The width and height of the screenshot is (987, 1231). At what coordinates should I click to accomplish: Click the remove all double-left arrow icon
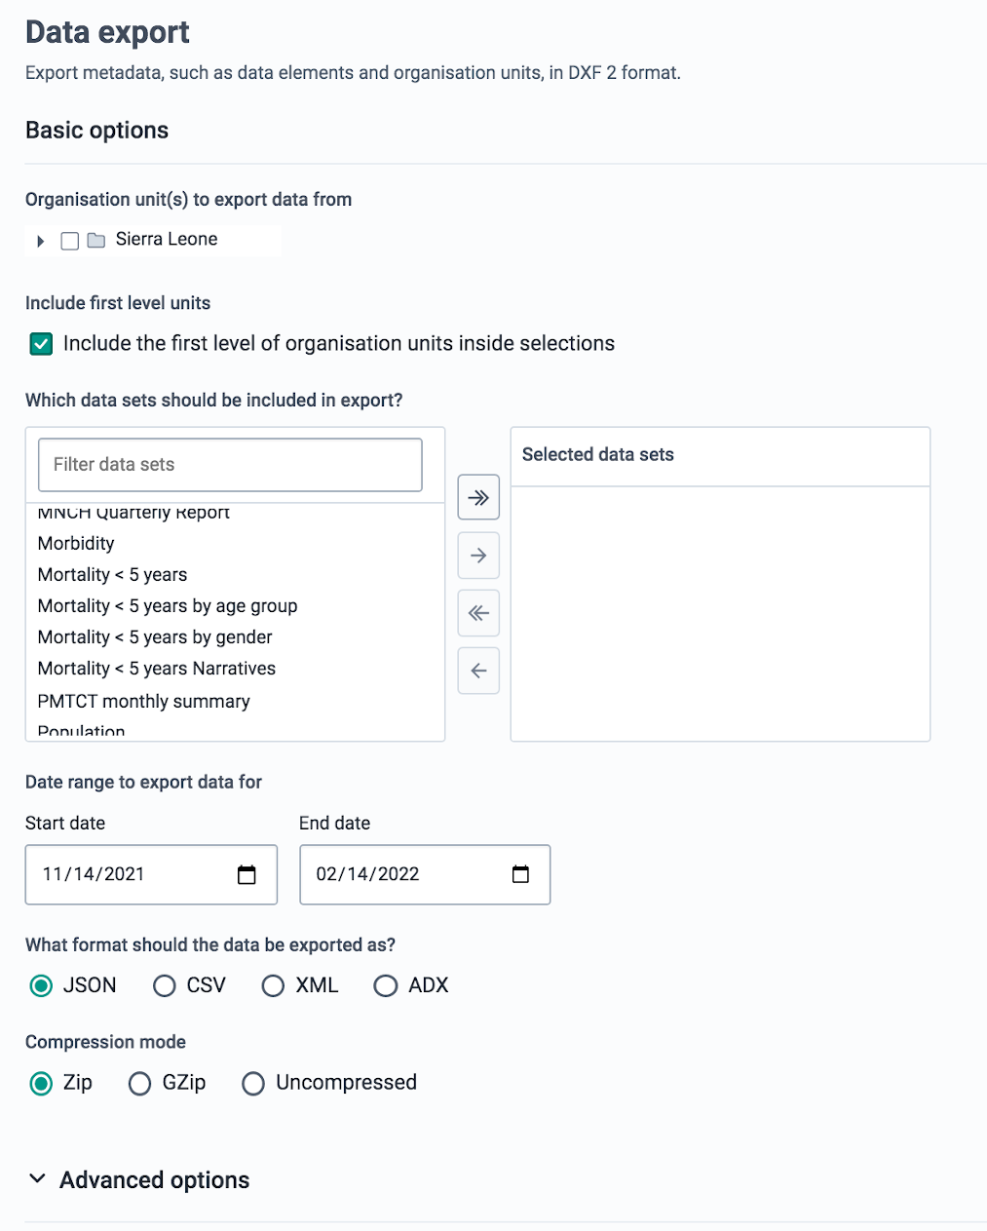478,613
